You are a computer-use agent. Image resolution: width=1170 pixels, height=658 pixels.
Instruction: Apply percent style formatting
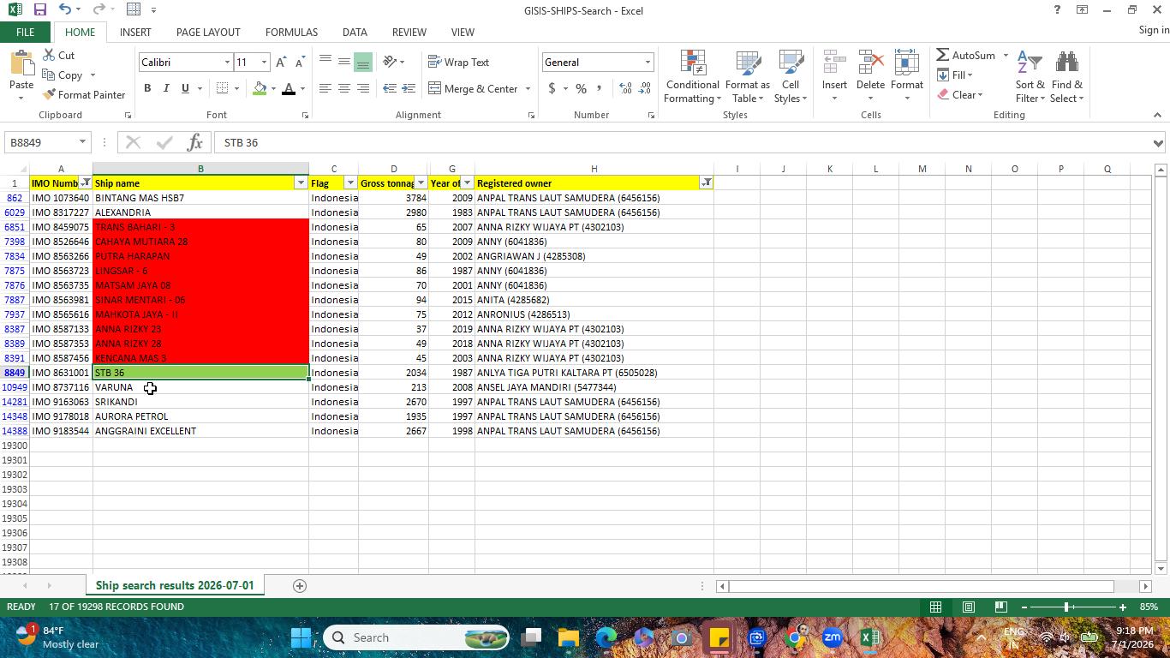[581, 88]
